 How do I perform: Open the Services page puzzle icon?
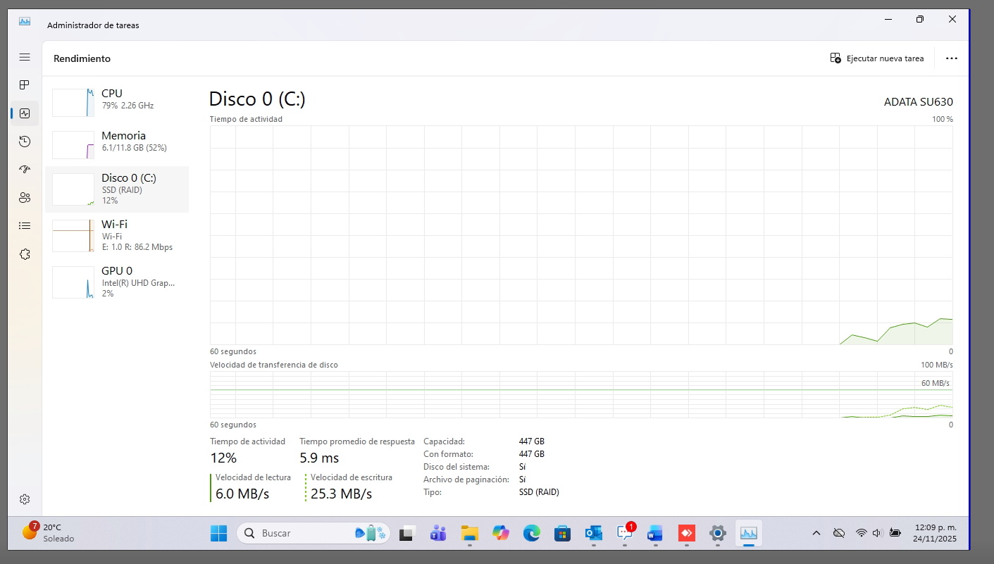pyautogui.click(x=25, y=254)
